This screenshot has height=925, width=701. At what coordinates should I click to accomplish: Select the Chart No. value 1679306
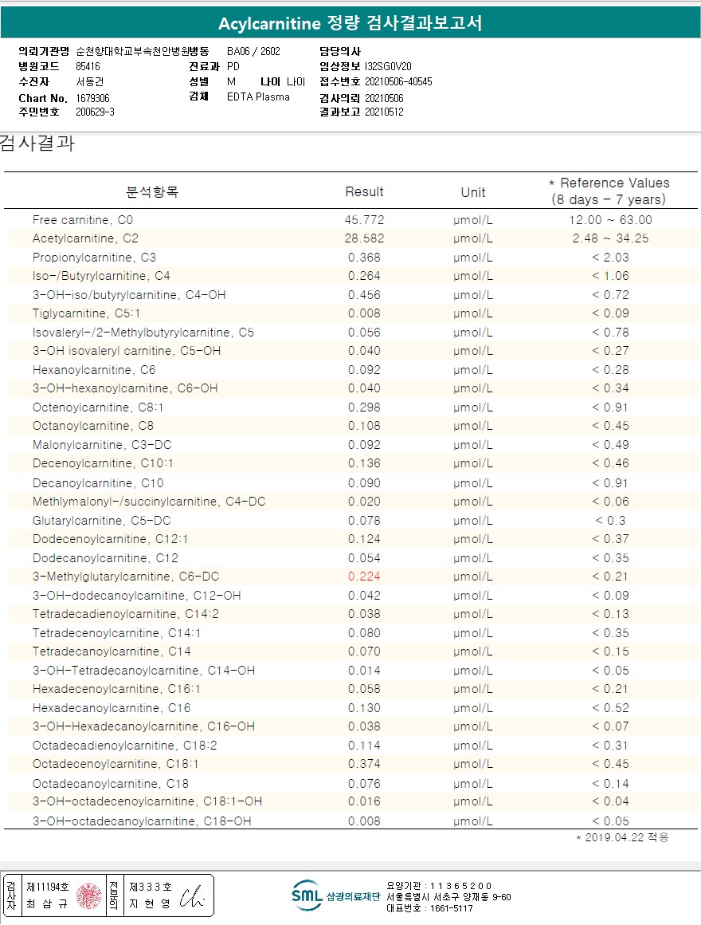pyautogui.click(x=92, y=98)
